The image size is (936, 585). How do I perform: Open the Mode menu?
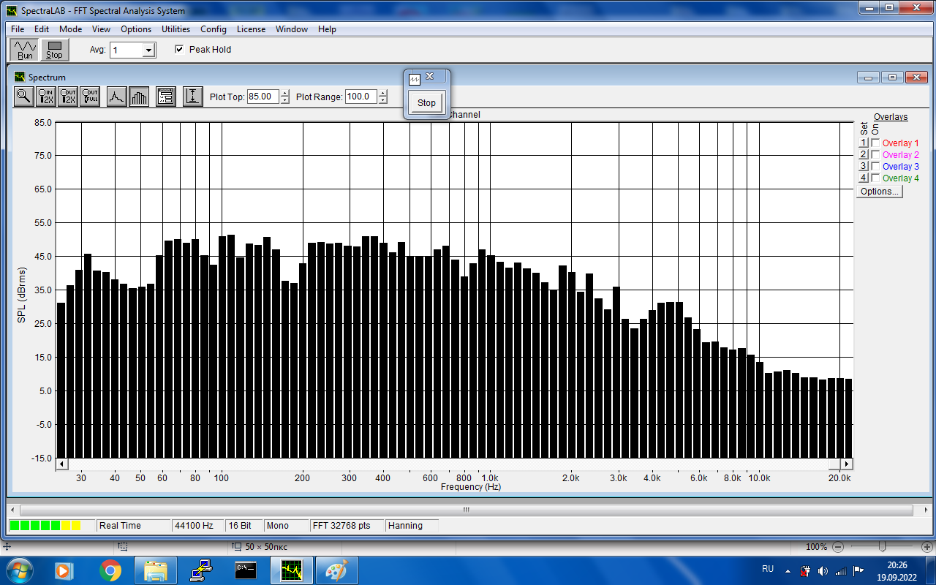click(71, 29)
